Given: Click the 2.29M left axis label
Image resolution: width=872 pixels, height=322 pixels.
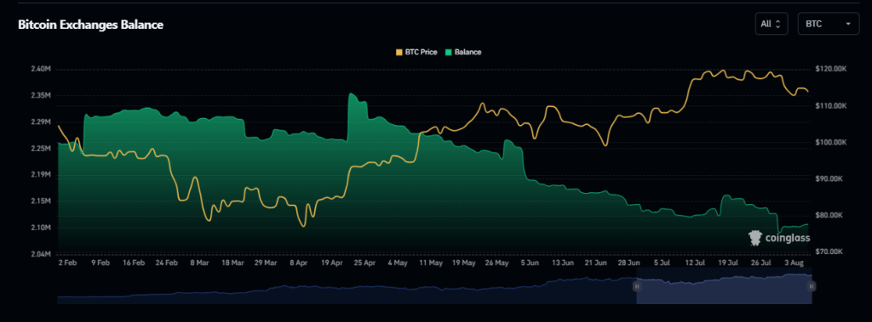Looking at the screenshot, I should [x=41, y=122].
